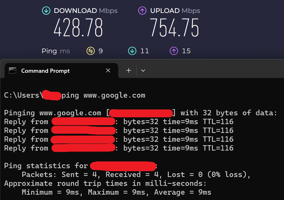Click the yellow idle ping icon
284x200 pixels.
click(90, 51)
